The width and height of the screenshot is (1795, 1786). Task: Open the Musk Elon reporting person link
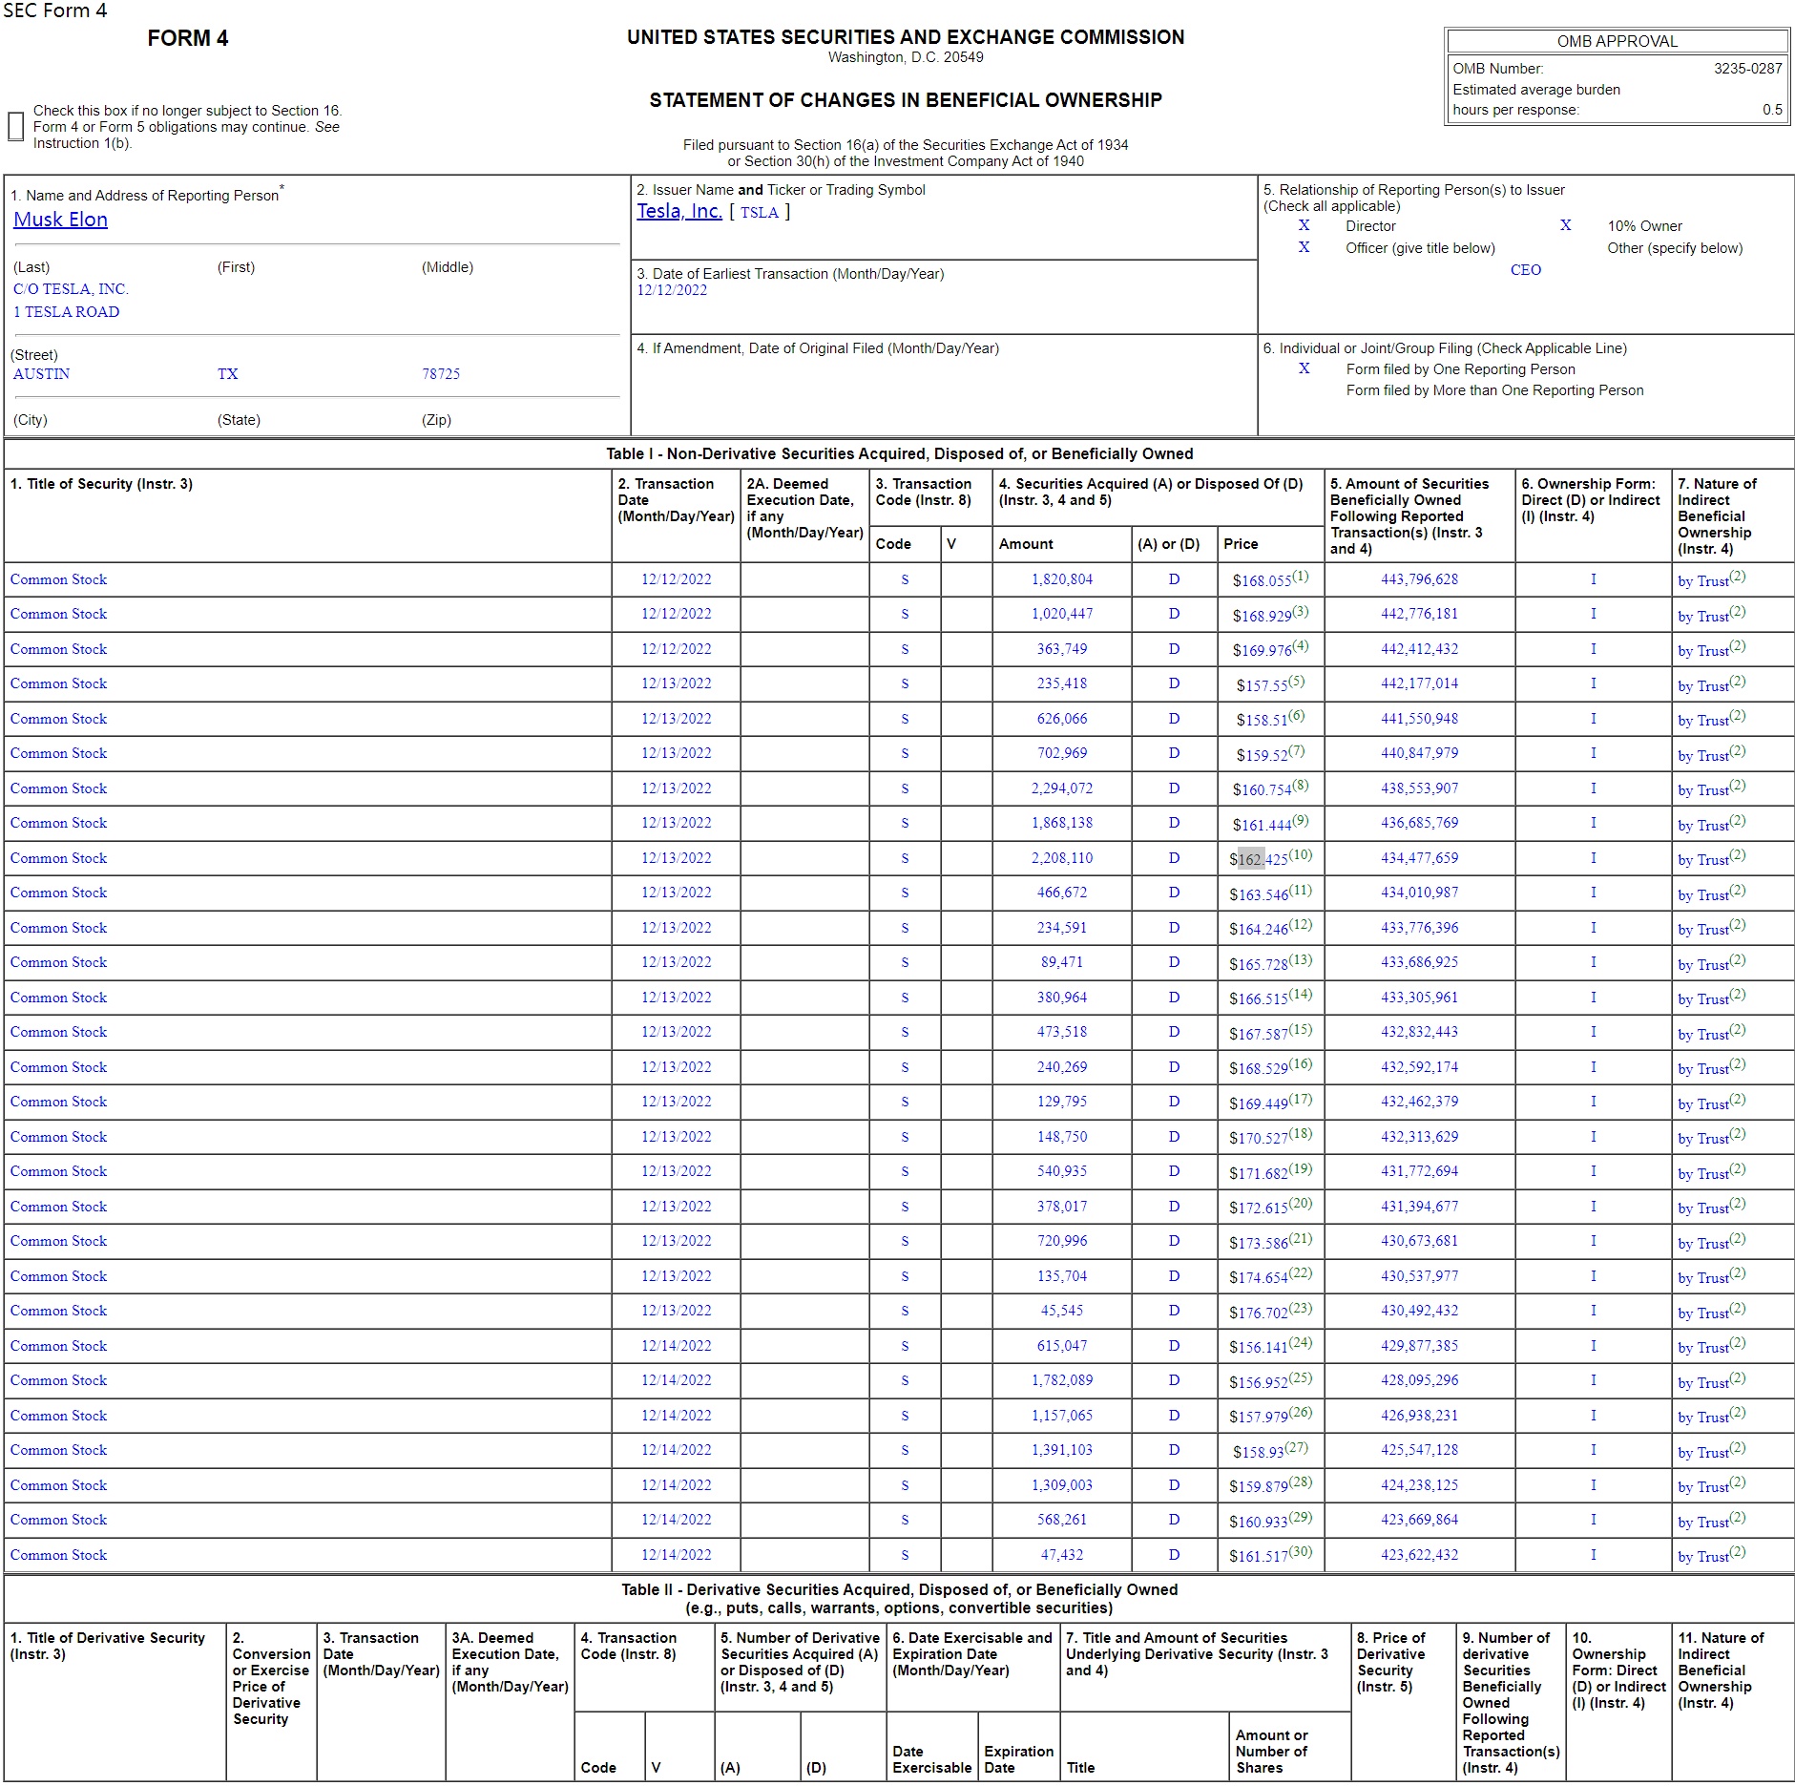click(60, 220)
